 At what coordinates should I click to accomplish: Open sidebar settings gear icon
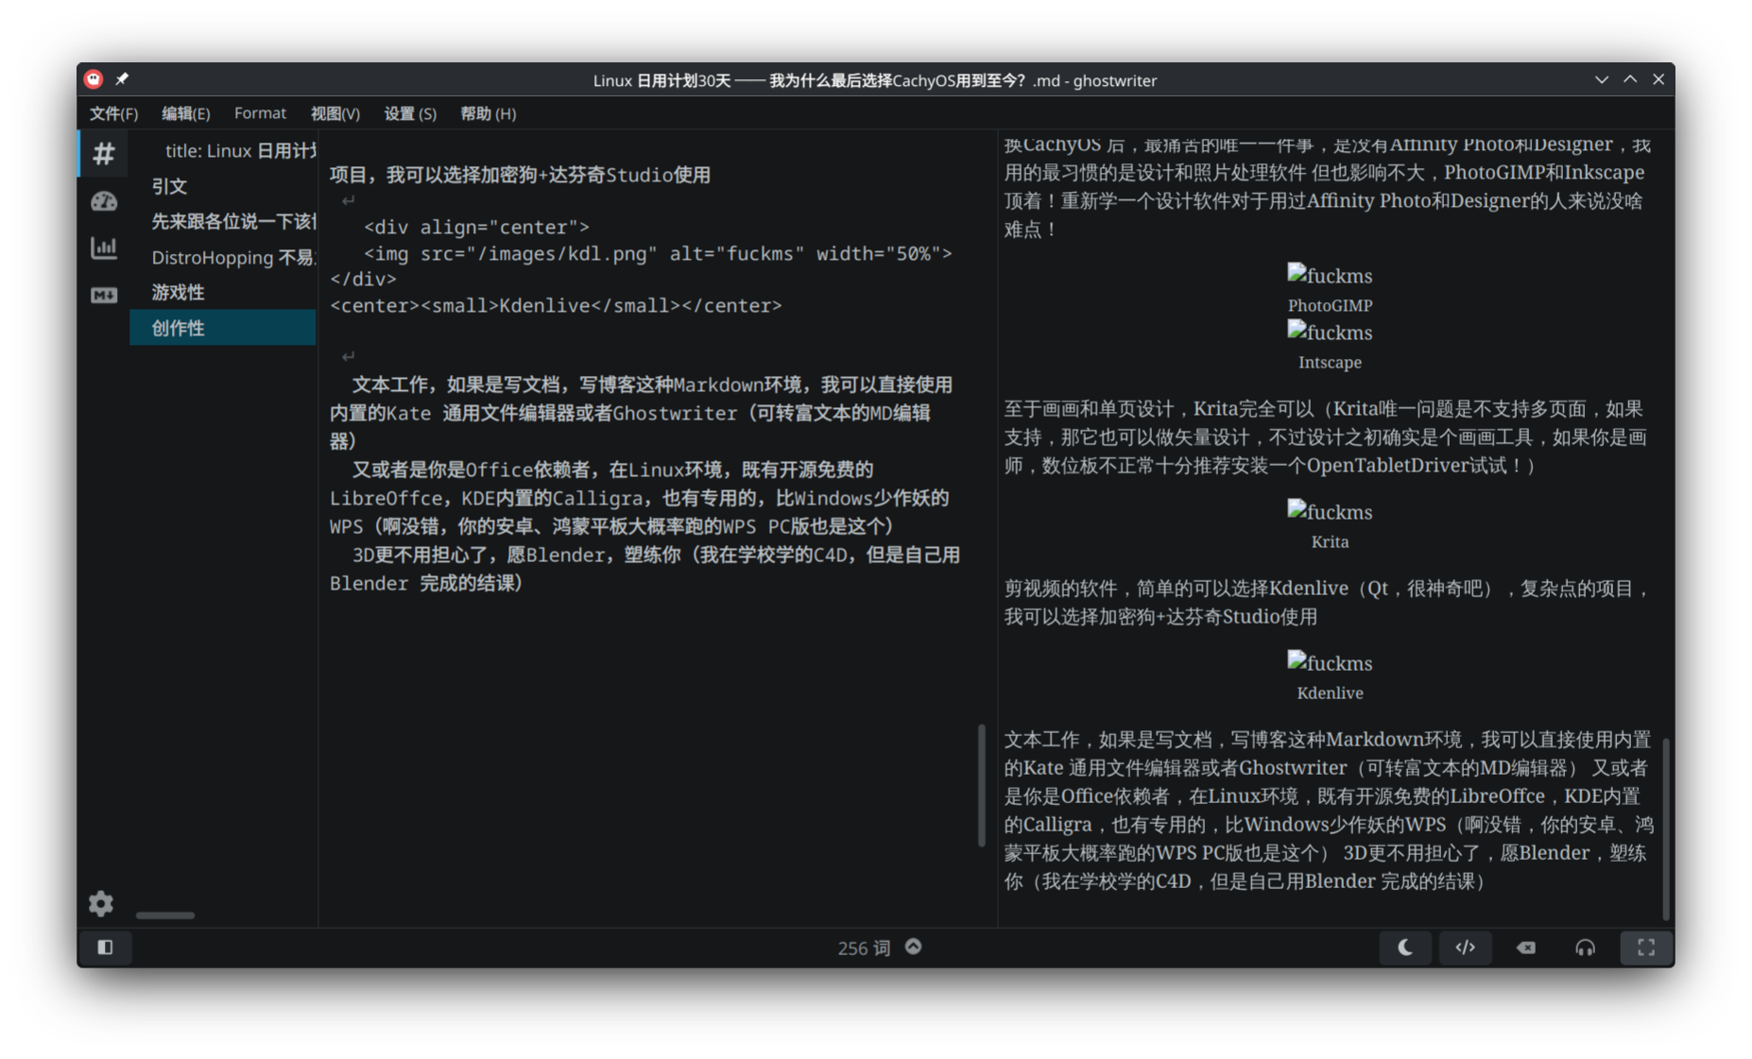point(101,904)
